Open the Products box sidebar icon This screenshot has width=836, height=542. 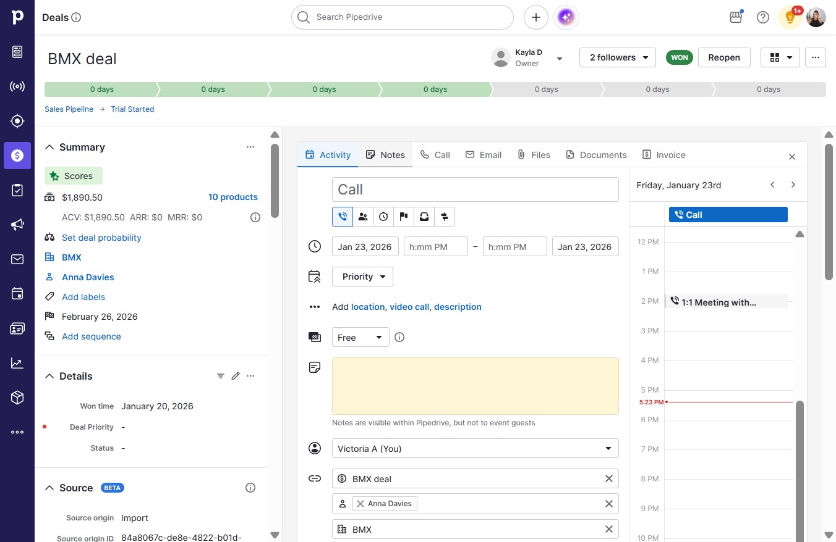pos(17,398)
